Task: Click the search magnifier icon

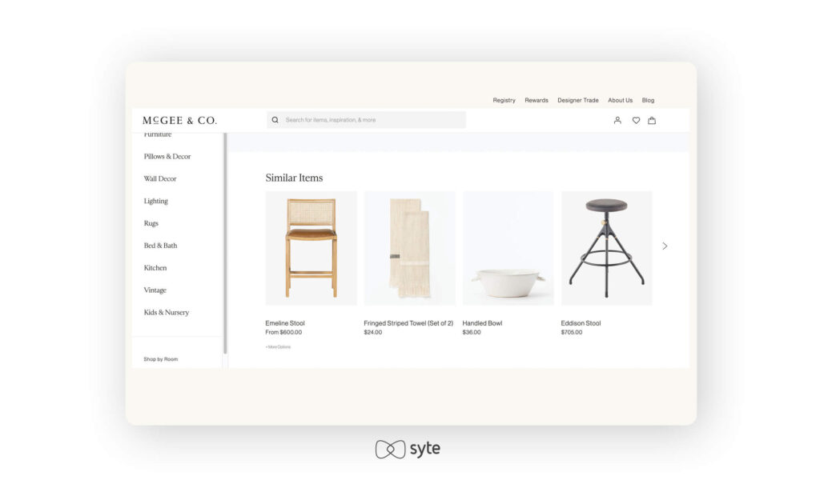Action: pos(275,120)
